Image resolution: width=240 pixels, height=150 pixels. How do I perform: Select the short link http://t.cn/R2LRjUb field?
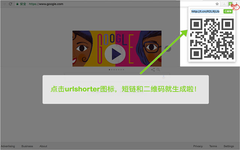[x=206, y=11]
